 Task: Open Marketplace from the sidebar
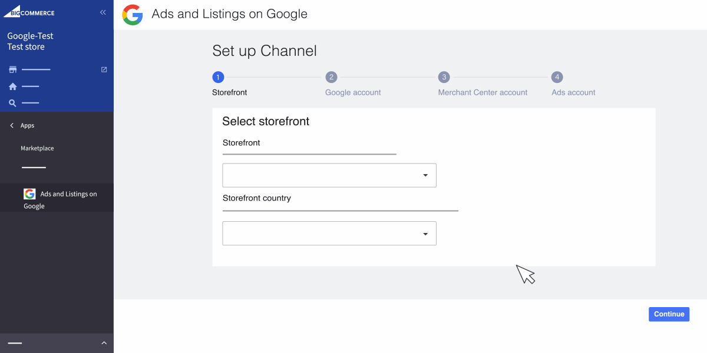point(37,148)
